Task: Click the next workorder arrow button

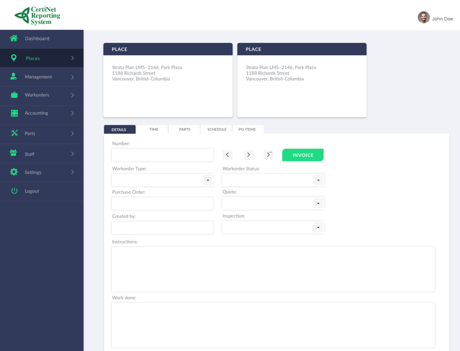Action: click(249, 155)
